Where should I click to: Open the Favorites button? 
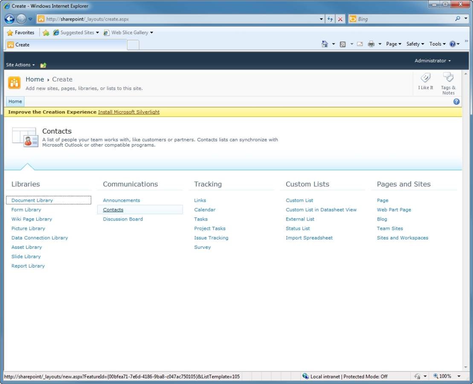tap(20, 32)
